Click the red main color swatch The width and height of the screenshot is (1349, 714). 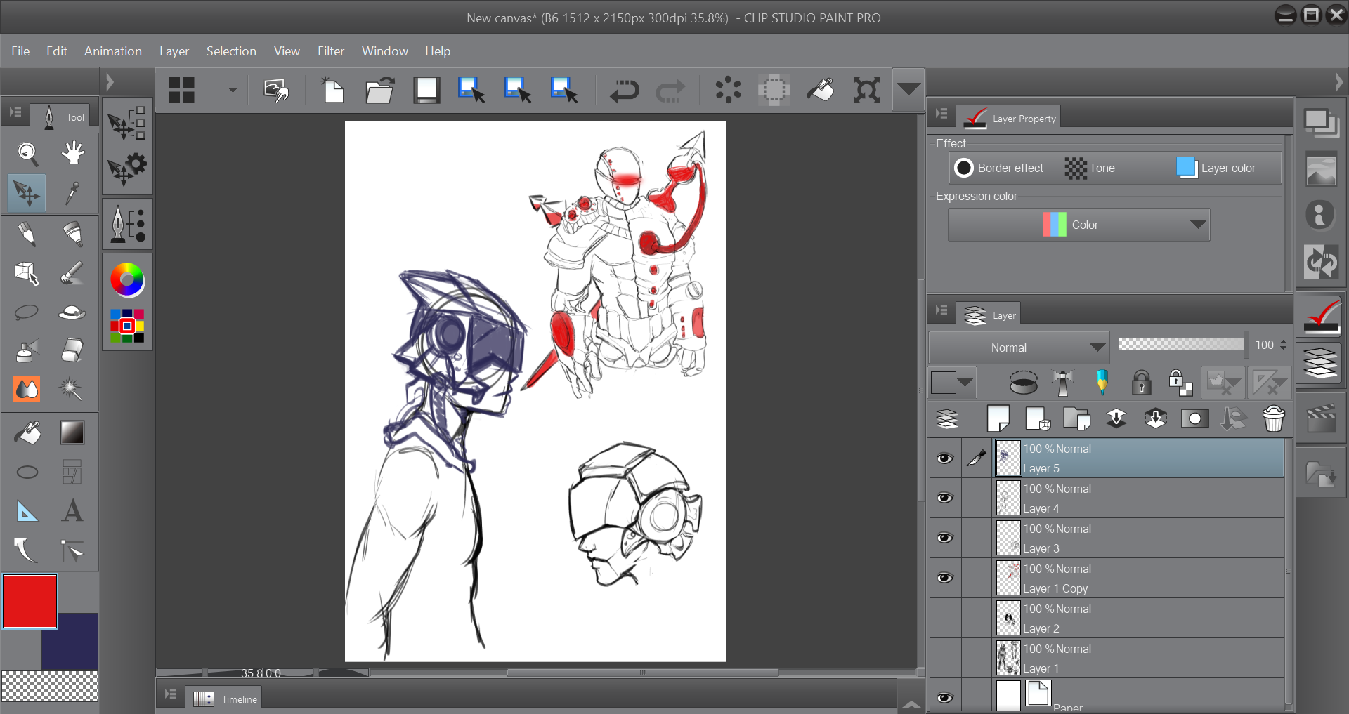(x=30, y=601)
